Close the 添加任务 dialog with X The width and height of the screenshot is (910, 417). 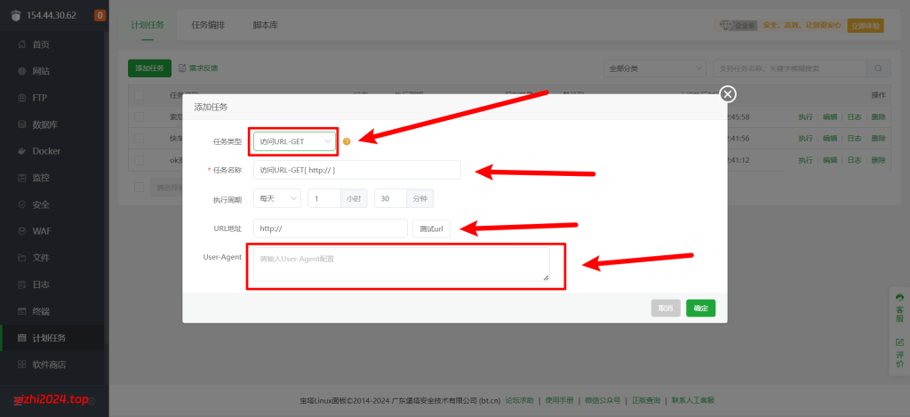click(x=727, y=94)
